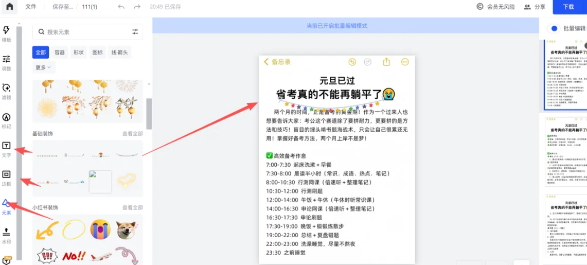Select the 边框 border tool
Image resolution: width=587 pixels, height=265 pixels.
pyautogui.click(x=6, y=179)
